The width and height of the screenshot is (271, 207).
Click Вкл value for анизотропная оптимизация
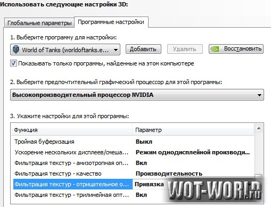point(141,163)
